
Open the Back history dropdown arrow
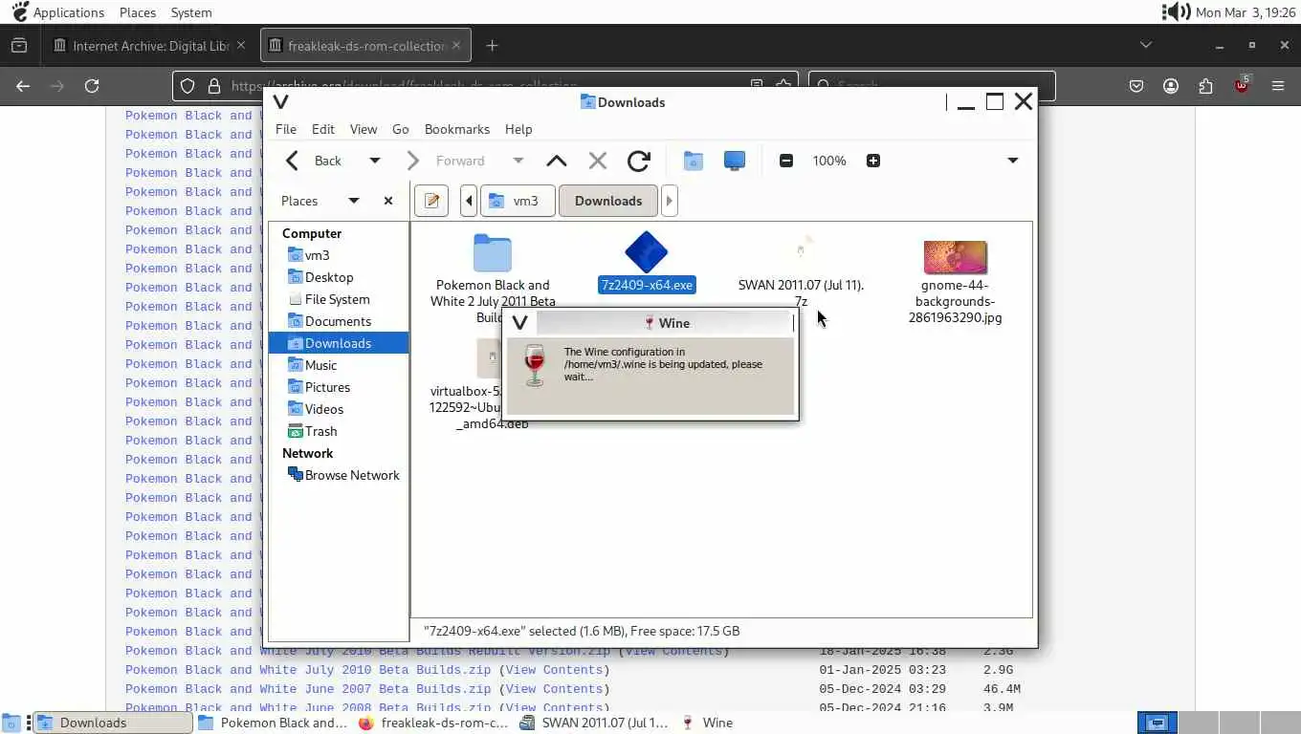pos(375,161)
